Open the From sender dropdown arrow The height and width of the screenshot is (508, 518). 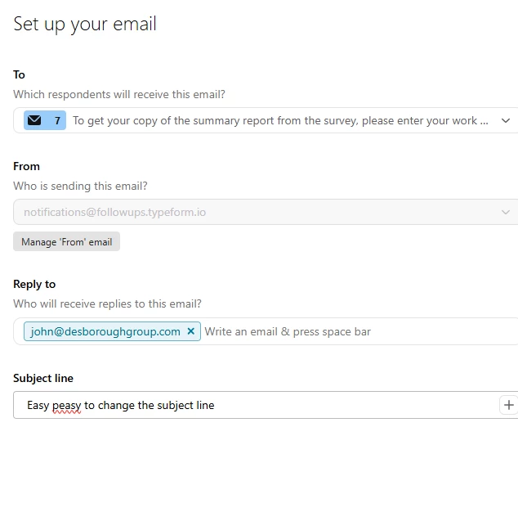(x=506, y=212)
